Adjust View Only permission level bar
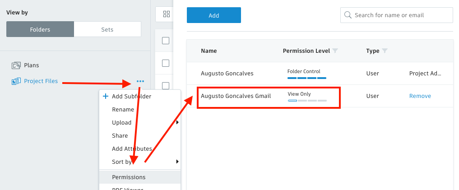Image resolution: width=459 pixels, height=190 pixels. [x=307, y=100]
